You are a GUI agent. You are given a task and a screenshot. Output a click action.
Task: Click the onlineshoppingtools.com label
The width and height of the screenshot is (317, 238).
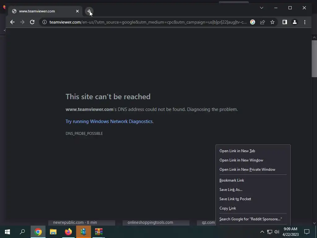coord(150,223)
